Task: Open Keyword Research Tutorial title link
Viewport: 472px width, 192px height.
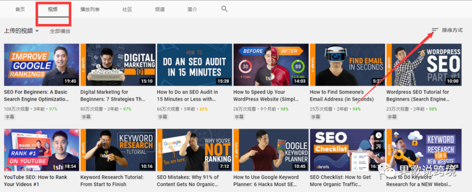Action: tap(112, 181)
